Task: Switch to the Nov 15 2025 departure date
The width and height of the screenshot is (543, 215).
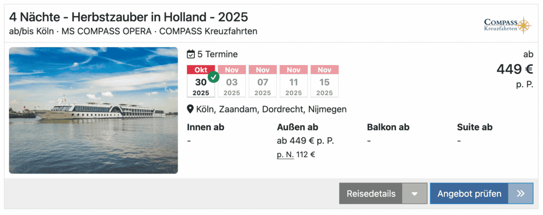Action: coord(324,82)
